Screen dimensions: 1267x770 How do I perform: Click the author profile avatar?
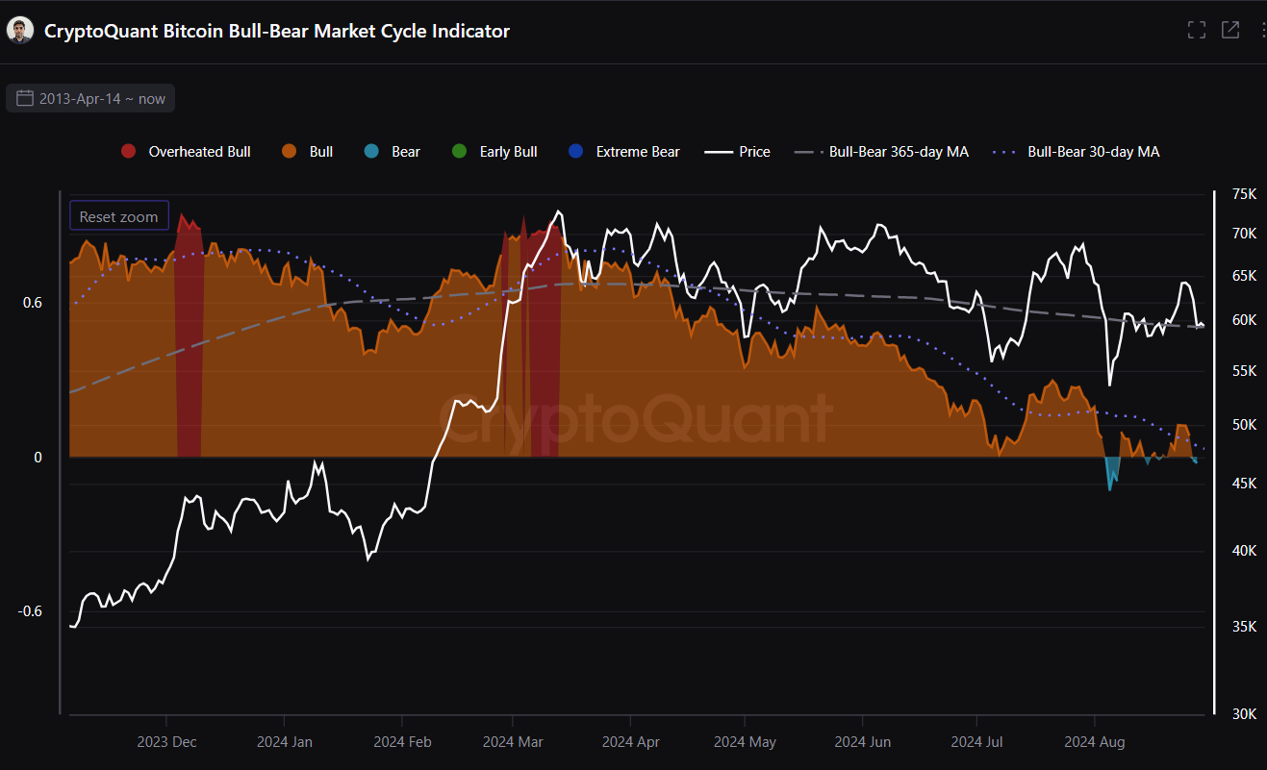(x=19, y=30)
